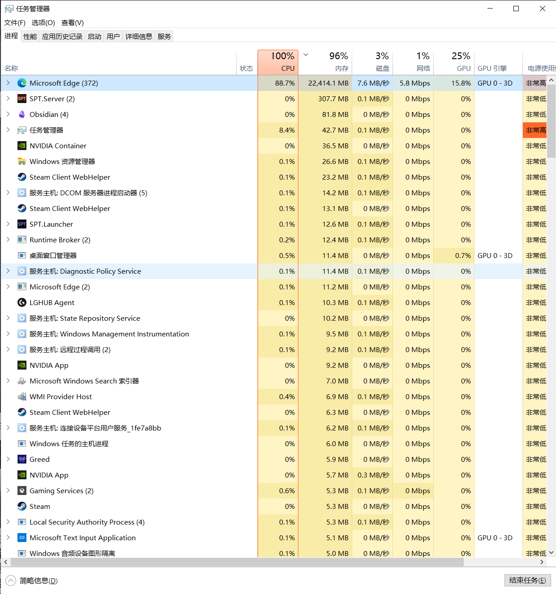This screenshot has height=594, width=556.
Task: Switch to the 服务 tab
Action: coord(164,36)
